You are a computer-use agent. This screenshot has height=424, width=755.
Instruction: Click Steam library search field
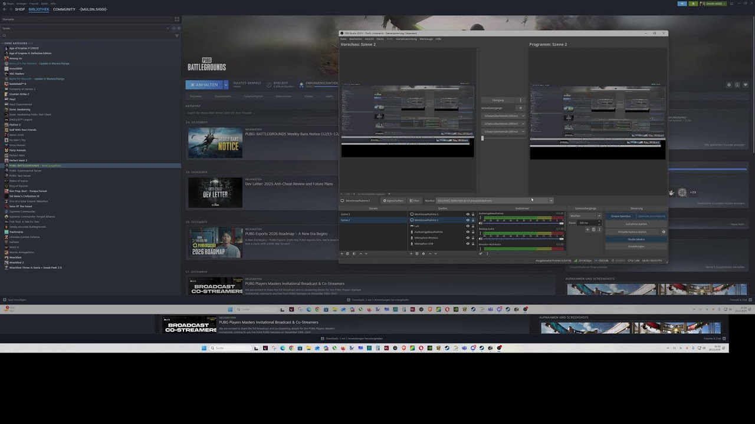tap(87, 35)
